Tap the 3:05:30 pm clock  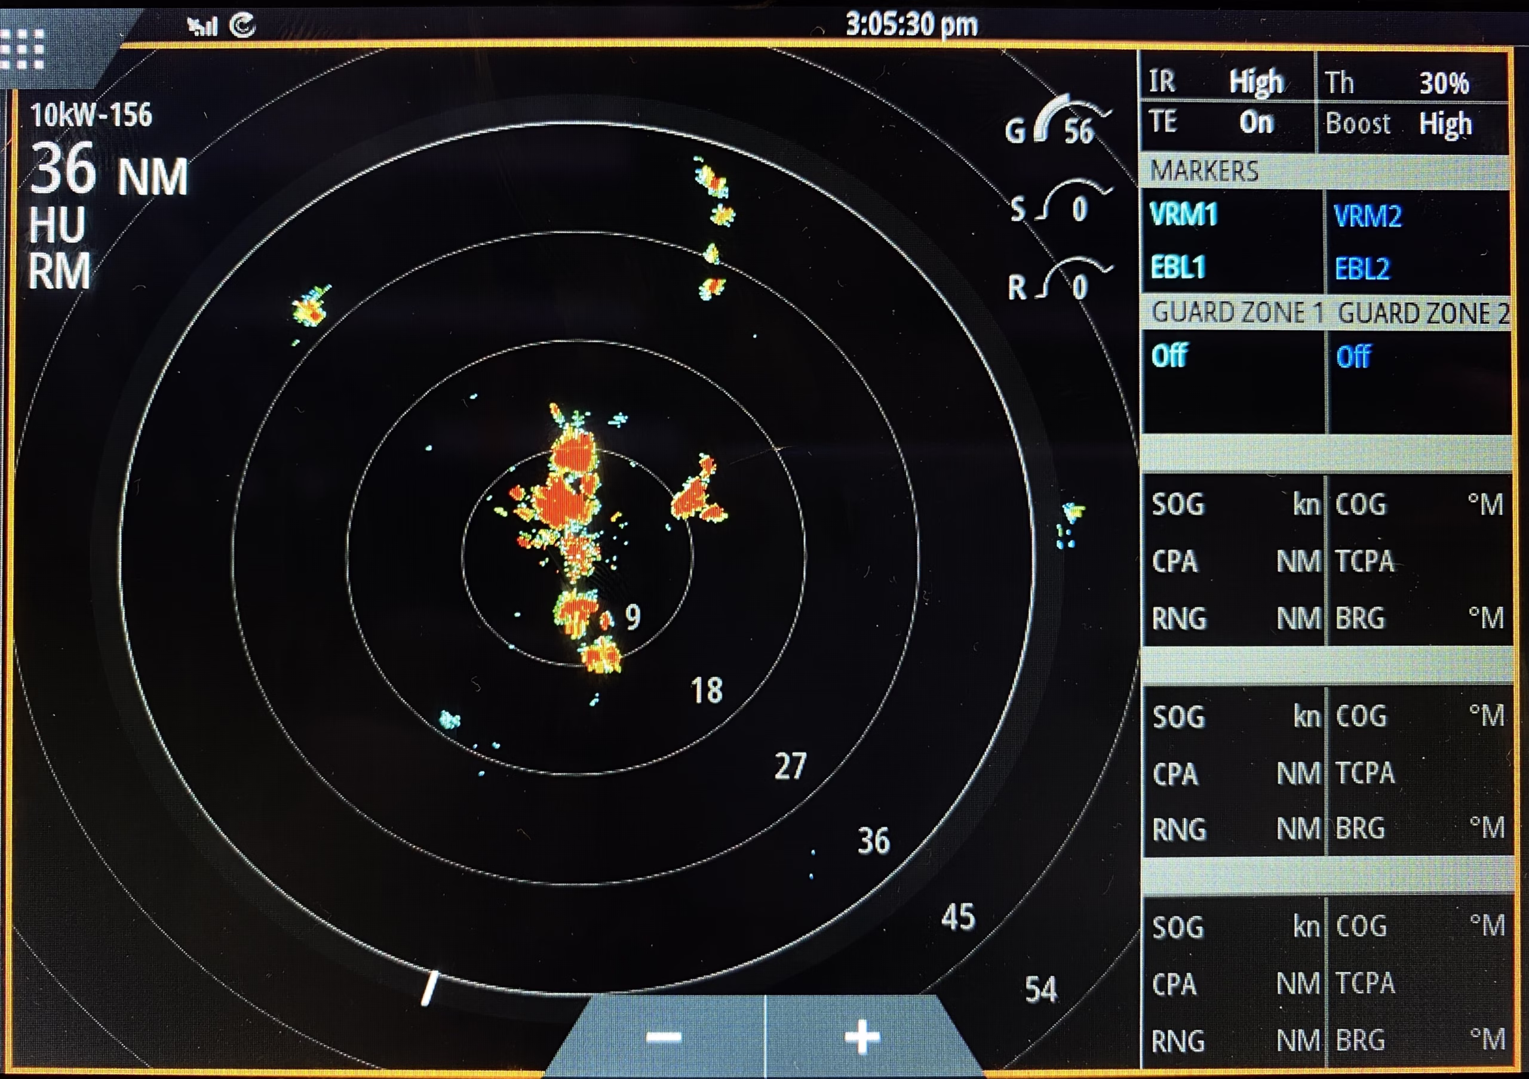(911, 24)
